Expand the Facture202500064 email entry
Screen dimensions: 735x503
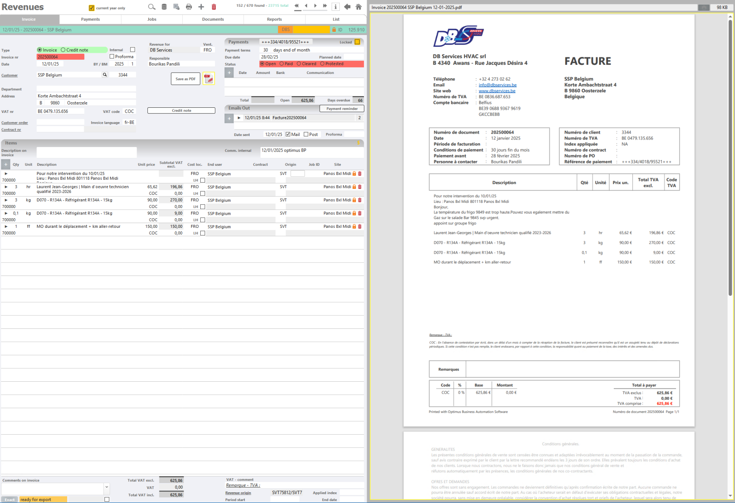[239, 118]
